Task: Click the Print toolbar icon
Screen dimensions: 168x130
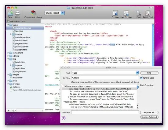Action: click(x=17, y=13)
